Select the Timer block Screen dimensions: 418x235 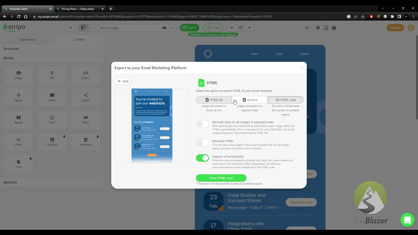(x=52, y=119)
